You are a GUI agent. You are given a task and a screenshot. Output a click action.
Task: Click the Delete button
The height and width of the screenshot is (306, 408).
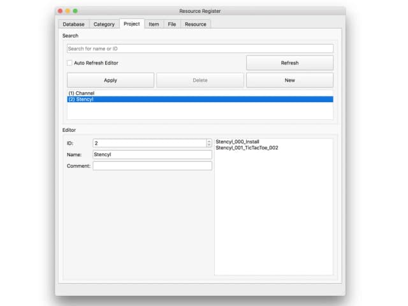pos(200,80)
